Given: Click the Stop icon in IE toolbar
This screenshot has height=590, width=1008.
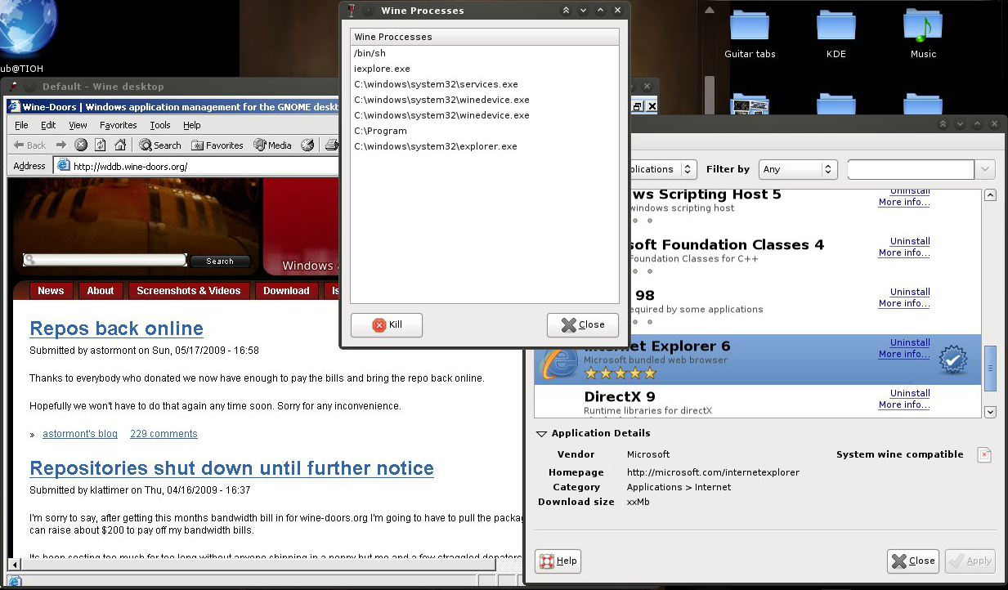Looking at the screenshot, I should [x=81, y=145].
